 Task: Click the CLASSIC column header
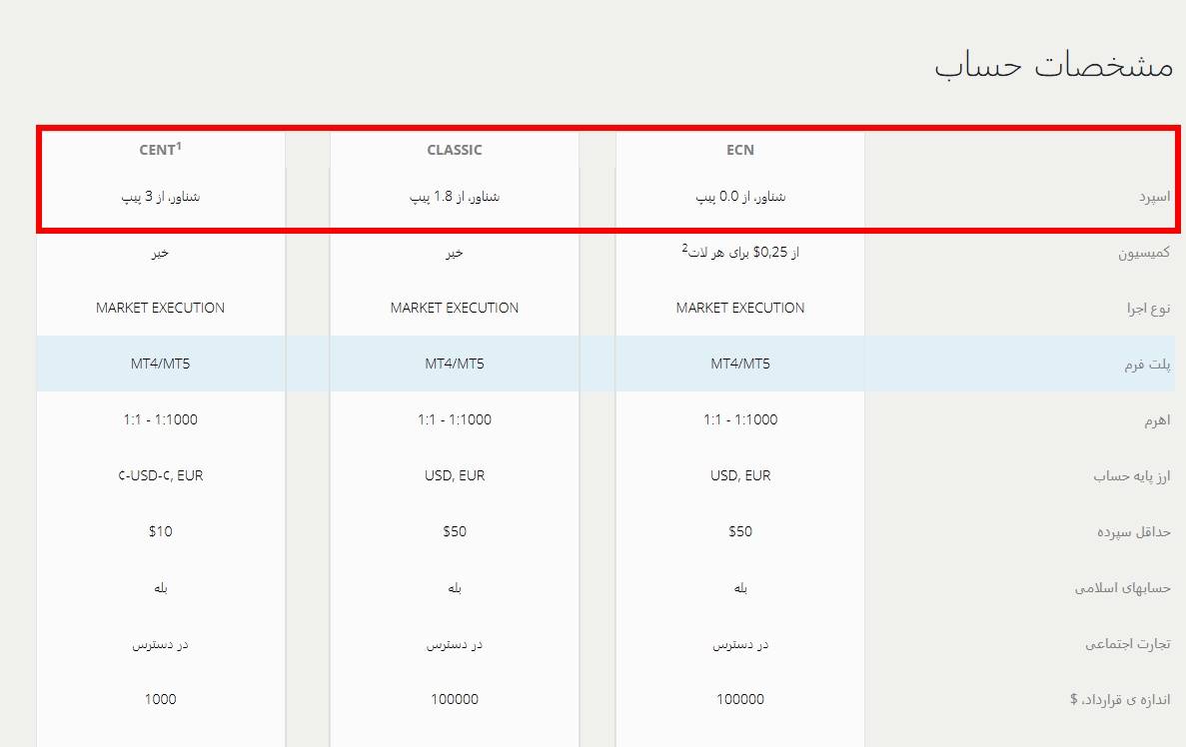[455, 150]
